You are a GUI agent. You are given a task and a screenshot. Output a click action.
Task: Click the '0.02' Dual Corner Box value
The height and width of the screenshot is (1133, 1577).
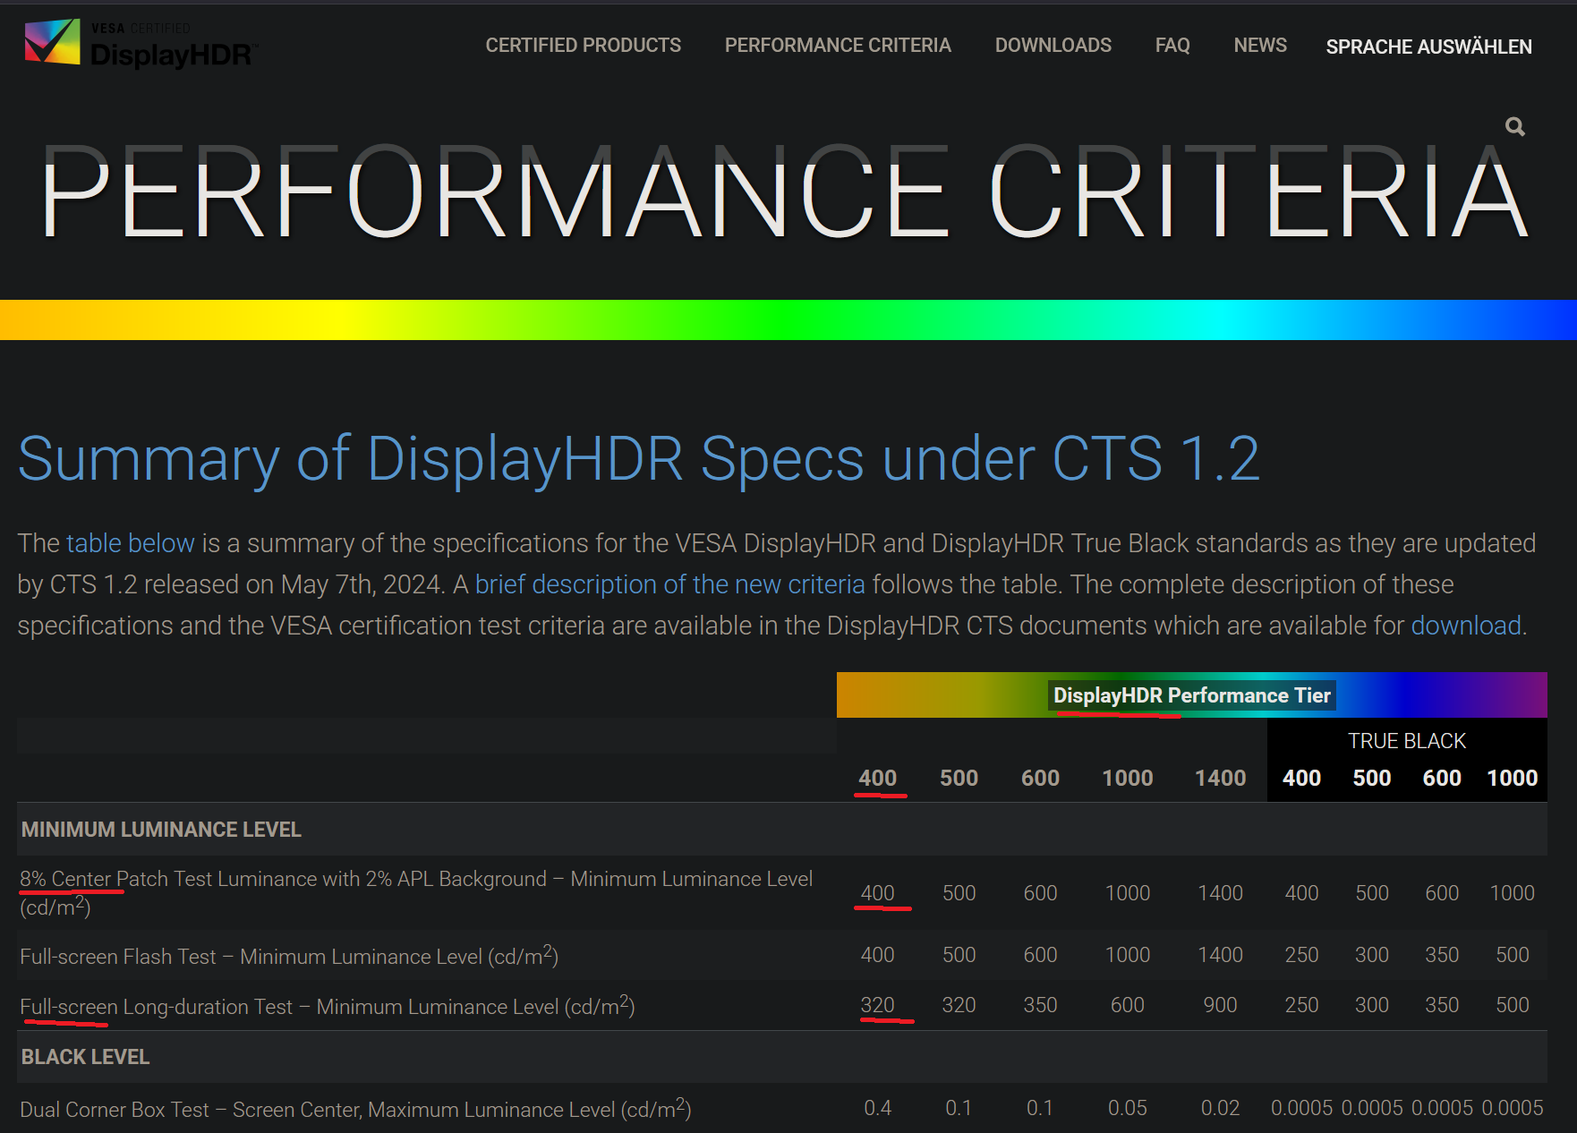pos(1220,1108)
